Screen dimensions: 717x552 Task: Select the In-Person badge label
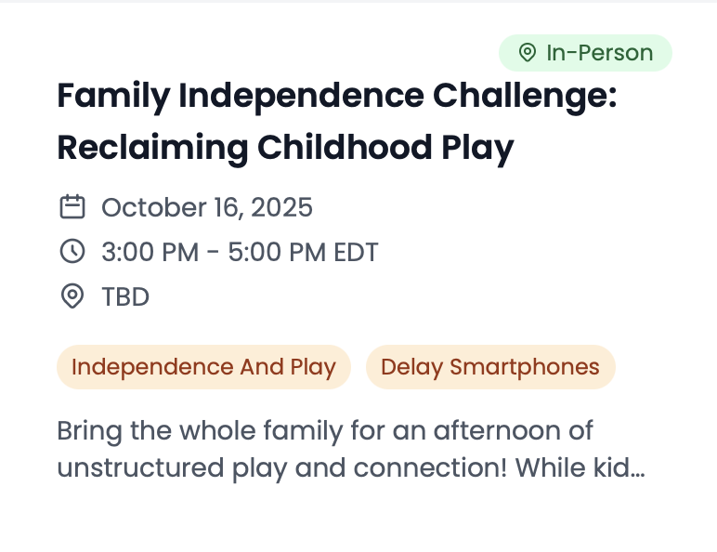pos(599,53)
